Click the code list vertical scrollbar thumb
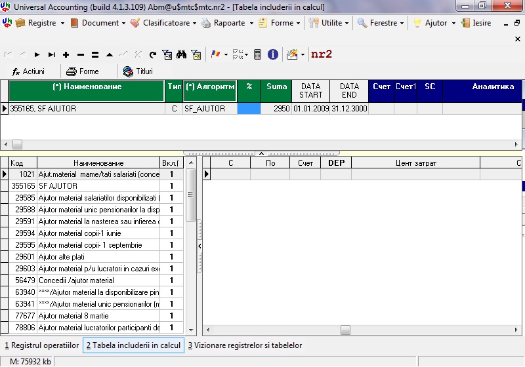Viewport: 525px width, 367px height. coord(190,195)
